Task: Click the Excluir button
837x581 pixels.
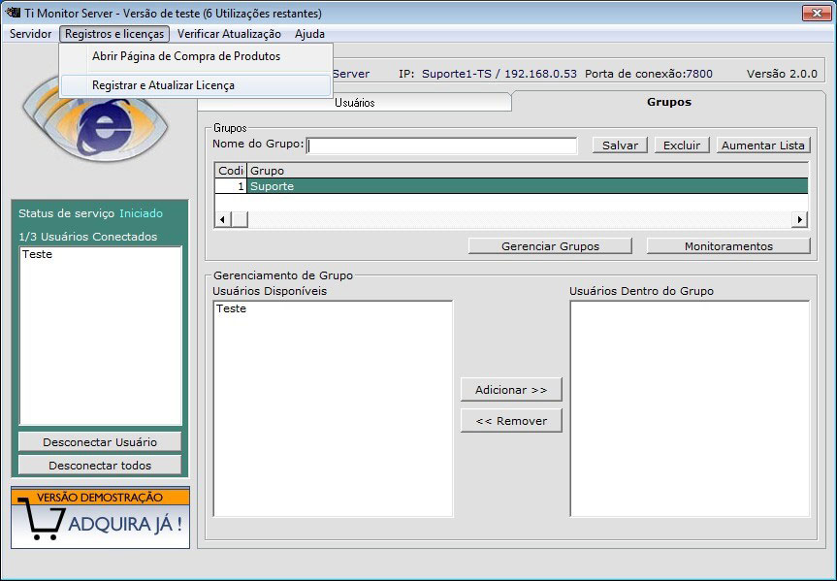Action: (681, 145)
